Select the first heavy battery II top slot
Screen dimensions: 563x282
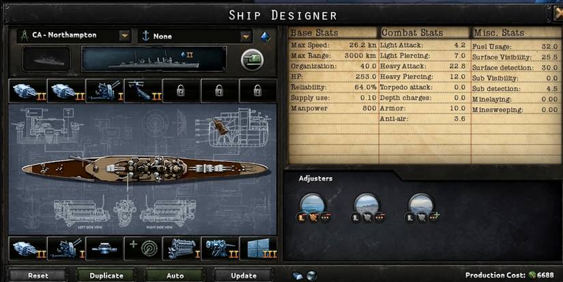point(28,91)
